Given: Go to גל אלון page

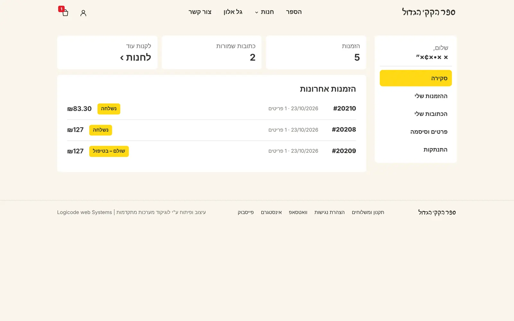Looking at the screenshot, I should tap(233, 12).
